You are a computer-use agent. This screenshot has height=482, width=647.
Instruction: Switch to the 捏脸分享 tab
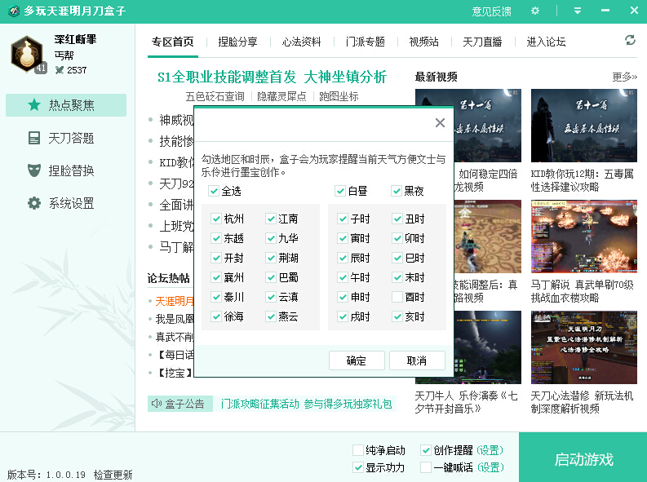click(x=237, y=42)
